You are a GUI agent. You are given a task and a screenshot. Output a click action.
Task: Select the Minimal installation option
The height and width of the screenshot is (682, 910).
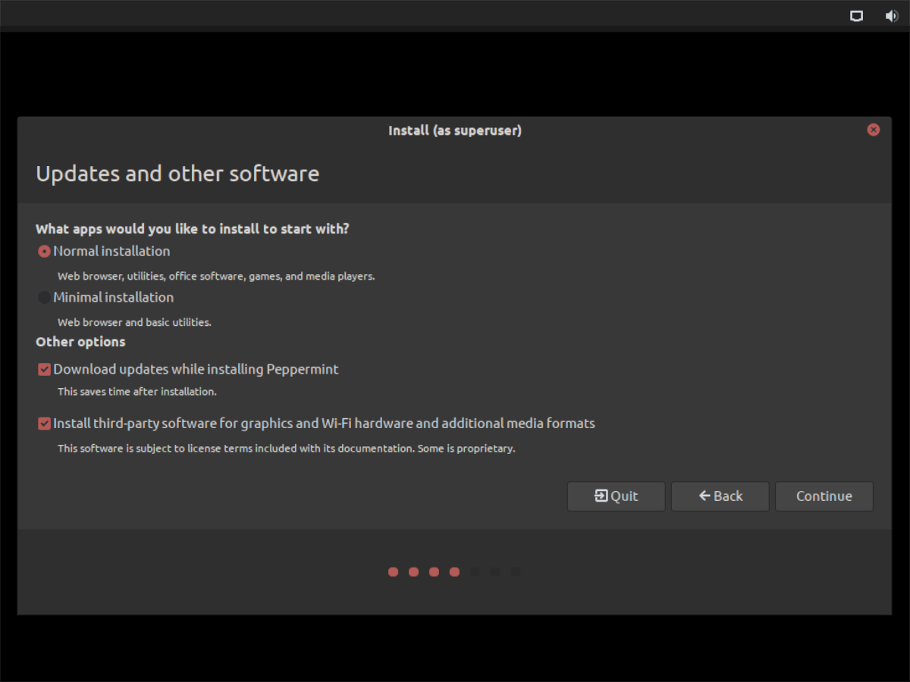pyautogui.click(x=44, y=297)
